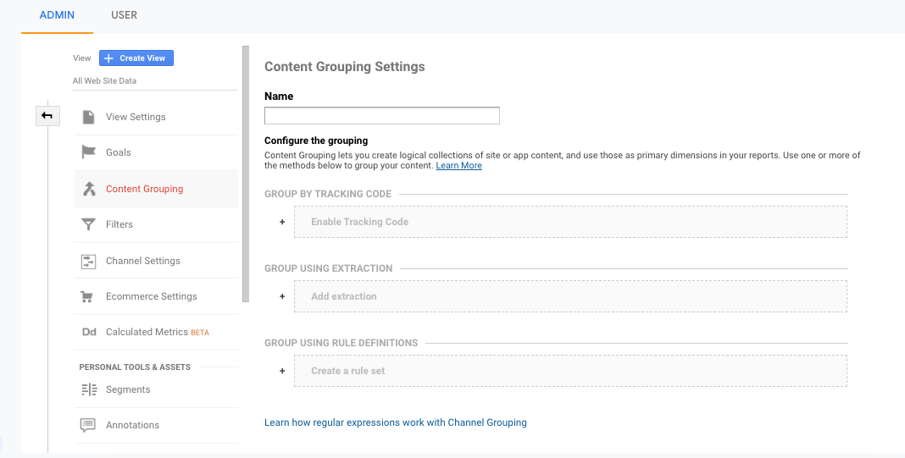Click the Content Grouping merge icon
The image size is (905, 458).
coord(88,189)
